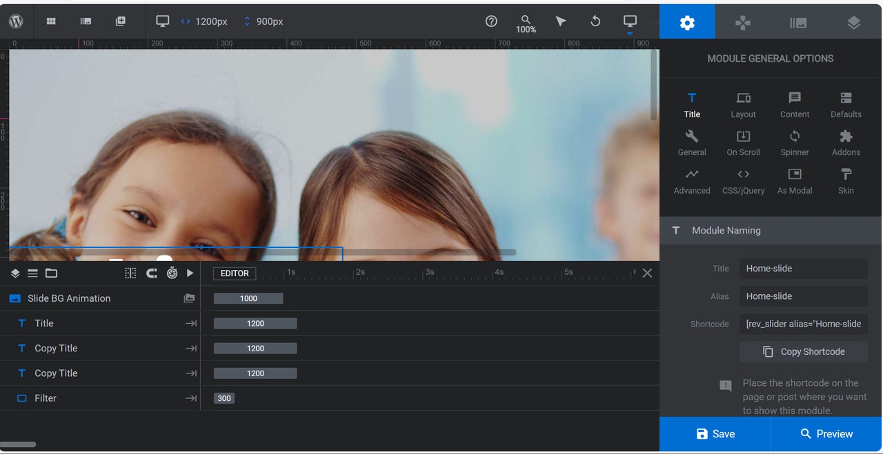Screen dimensions: 883x454
Task: Open the Layout options
Action: pyautogui.click(x=743, y=105)
